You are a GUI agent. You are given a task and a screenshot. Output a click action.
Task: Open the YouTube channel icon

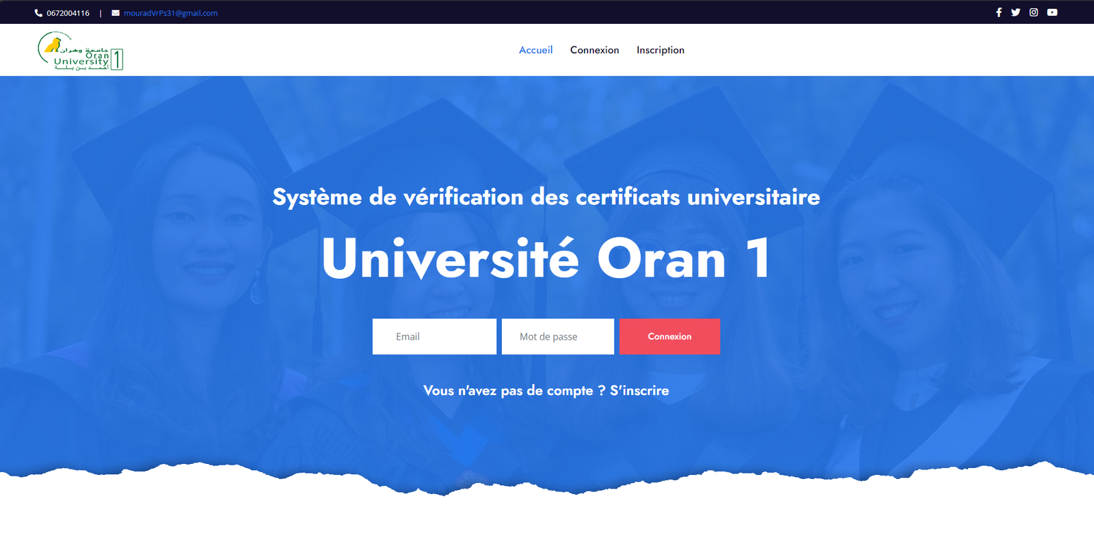(x=1052, y=12)
